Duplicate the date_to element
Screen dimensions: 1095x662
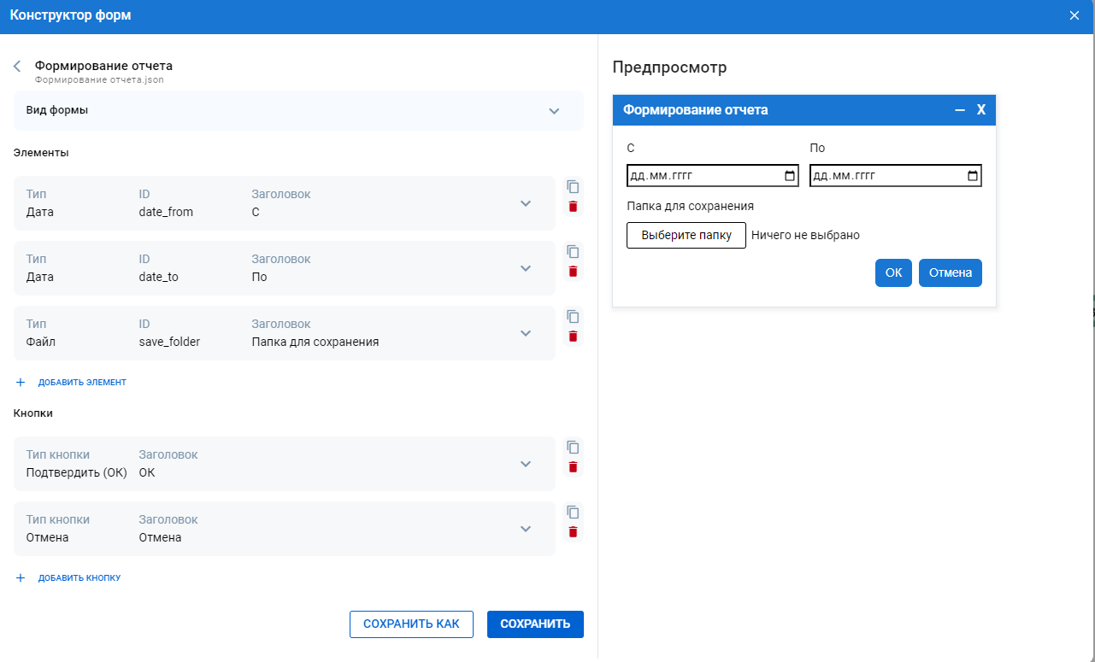click(x=573, y=251)
